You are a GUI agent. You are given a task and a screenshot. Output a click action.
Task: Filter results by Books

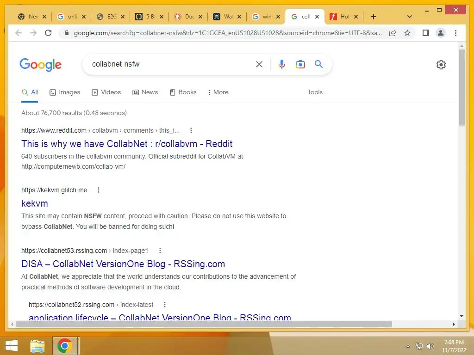[x=183, y=92]
